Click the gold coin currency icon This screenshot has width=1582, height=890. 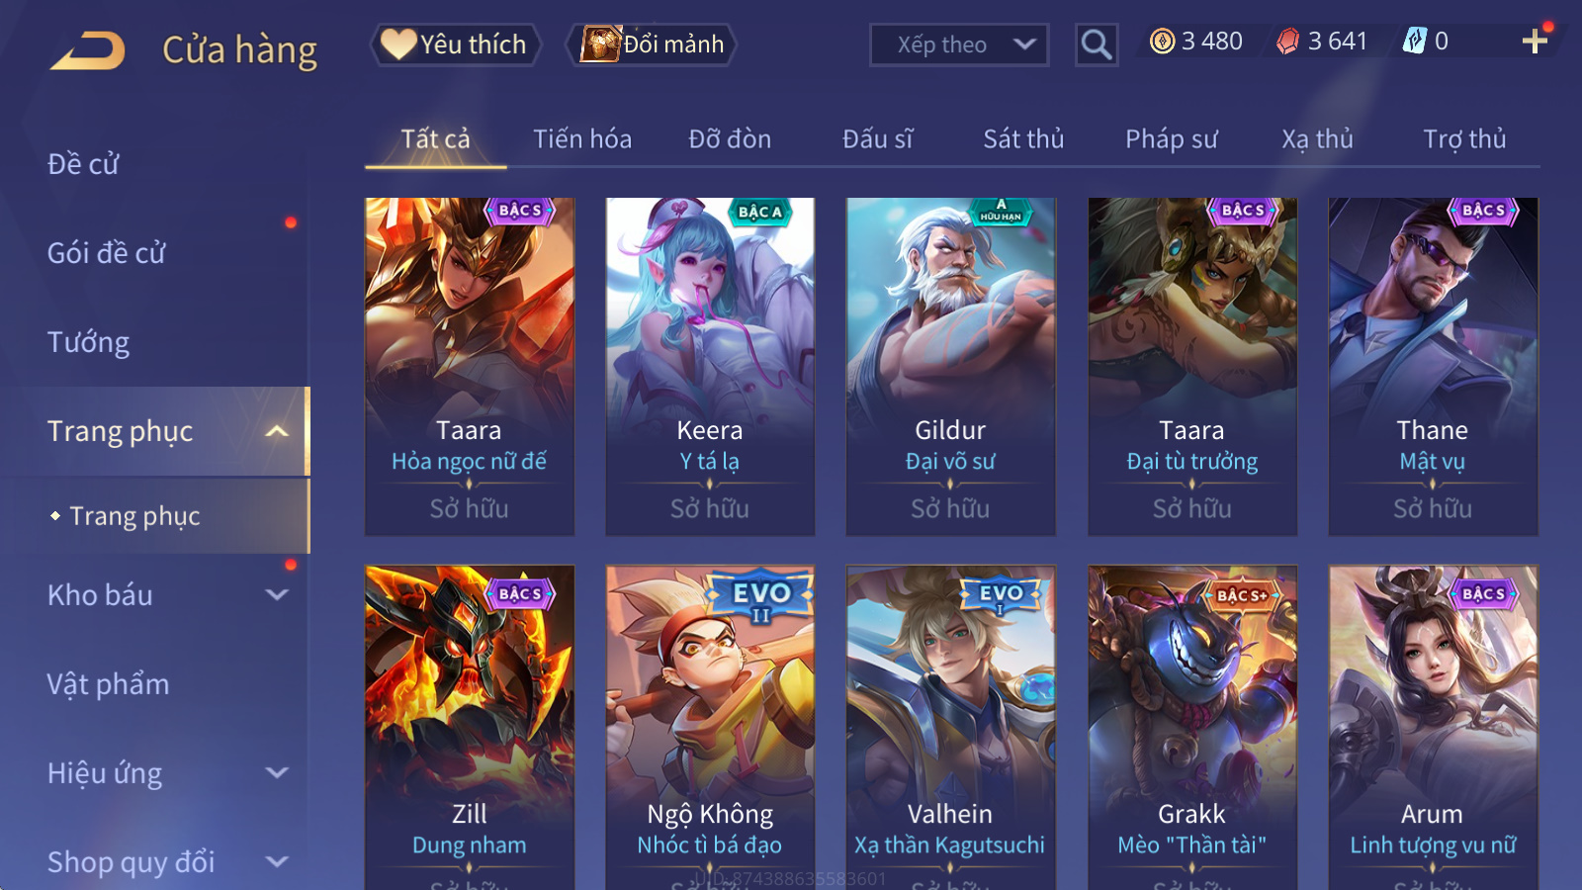coord(1163,41)
